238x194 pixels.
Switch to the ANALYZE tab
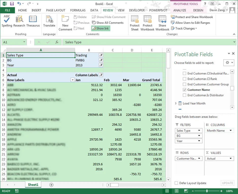coord(180,10)
